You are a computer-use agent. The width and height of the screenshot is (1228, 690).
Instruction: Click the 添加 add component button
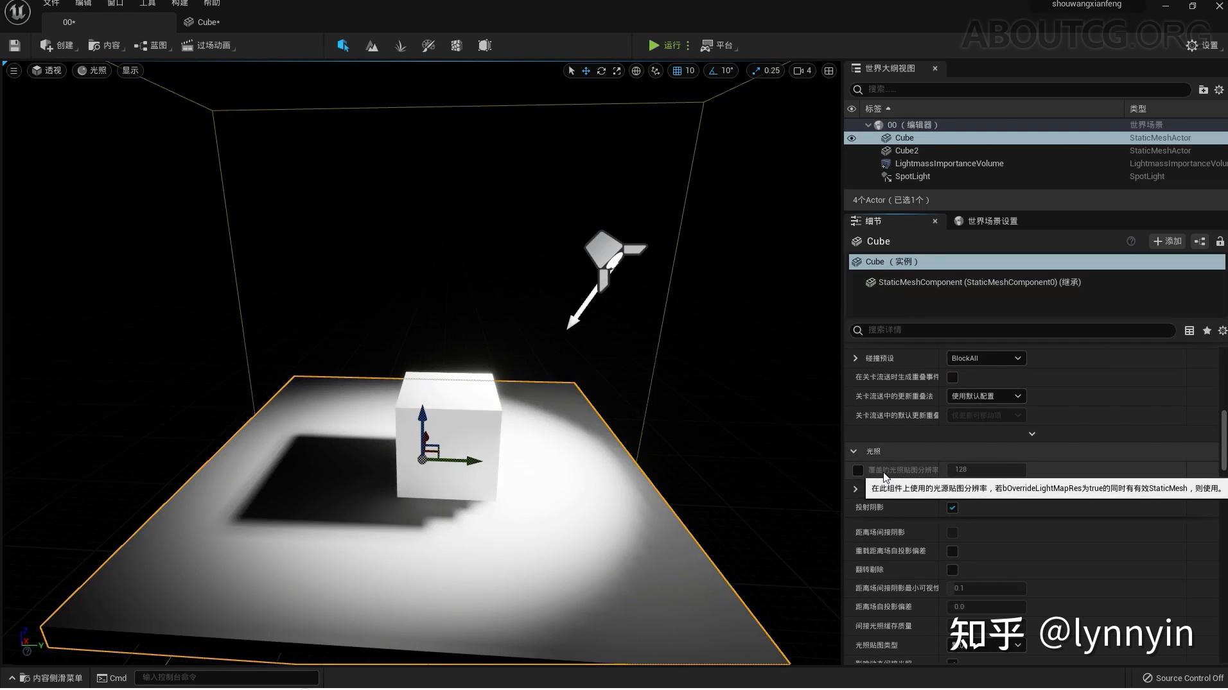click(1167, 241)
